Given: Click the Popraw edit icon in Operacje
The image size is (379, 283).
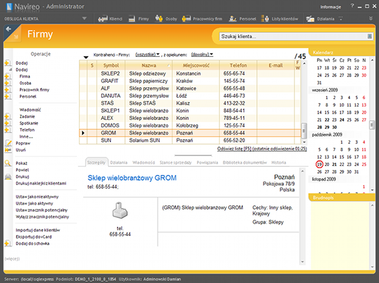Looking at the screenshot, I should pyautogui.click(x=7, y=143).
